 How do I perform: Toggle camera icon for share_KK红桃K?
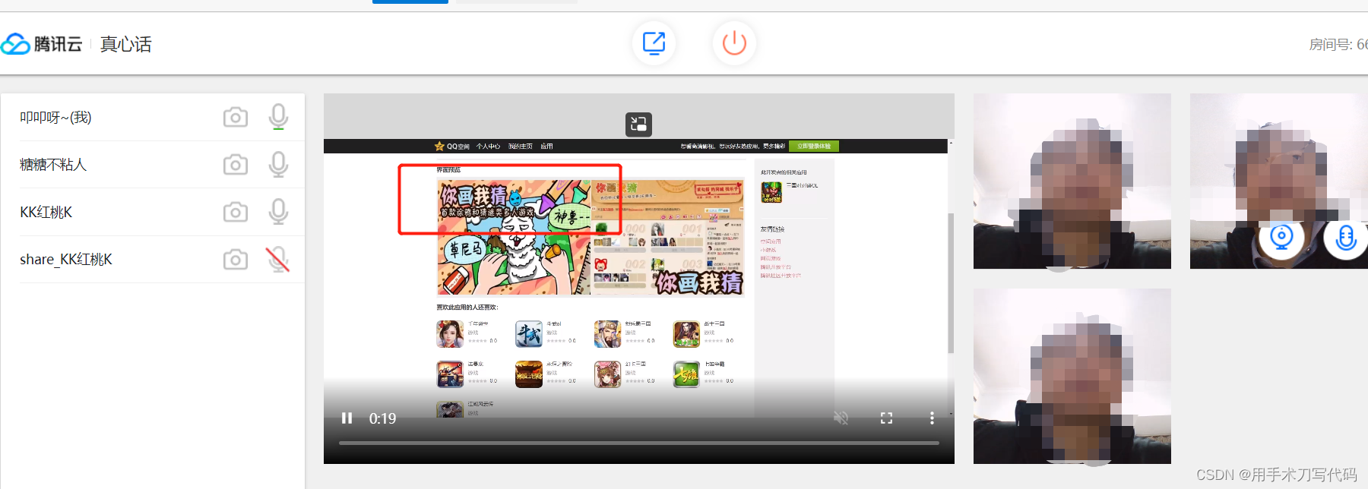point(236,260)
